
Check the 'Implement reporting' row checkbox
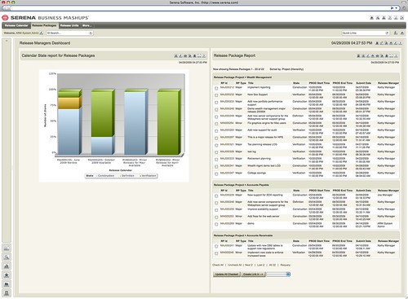[216, 88]
